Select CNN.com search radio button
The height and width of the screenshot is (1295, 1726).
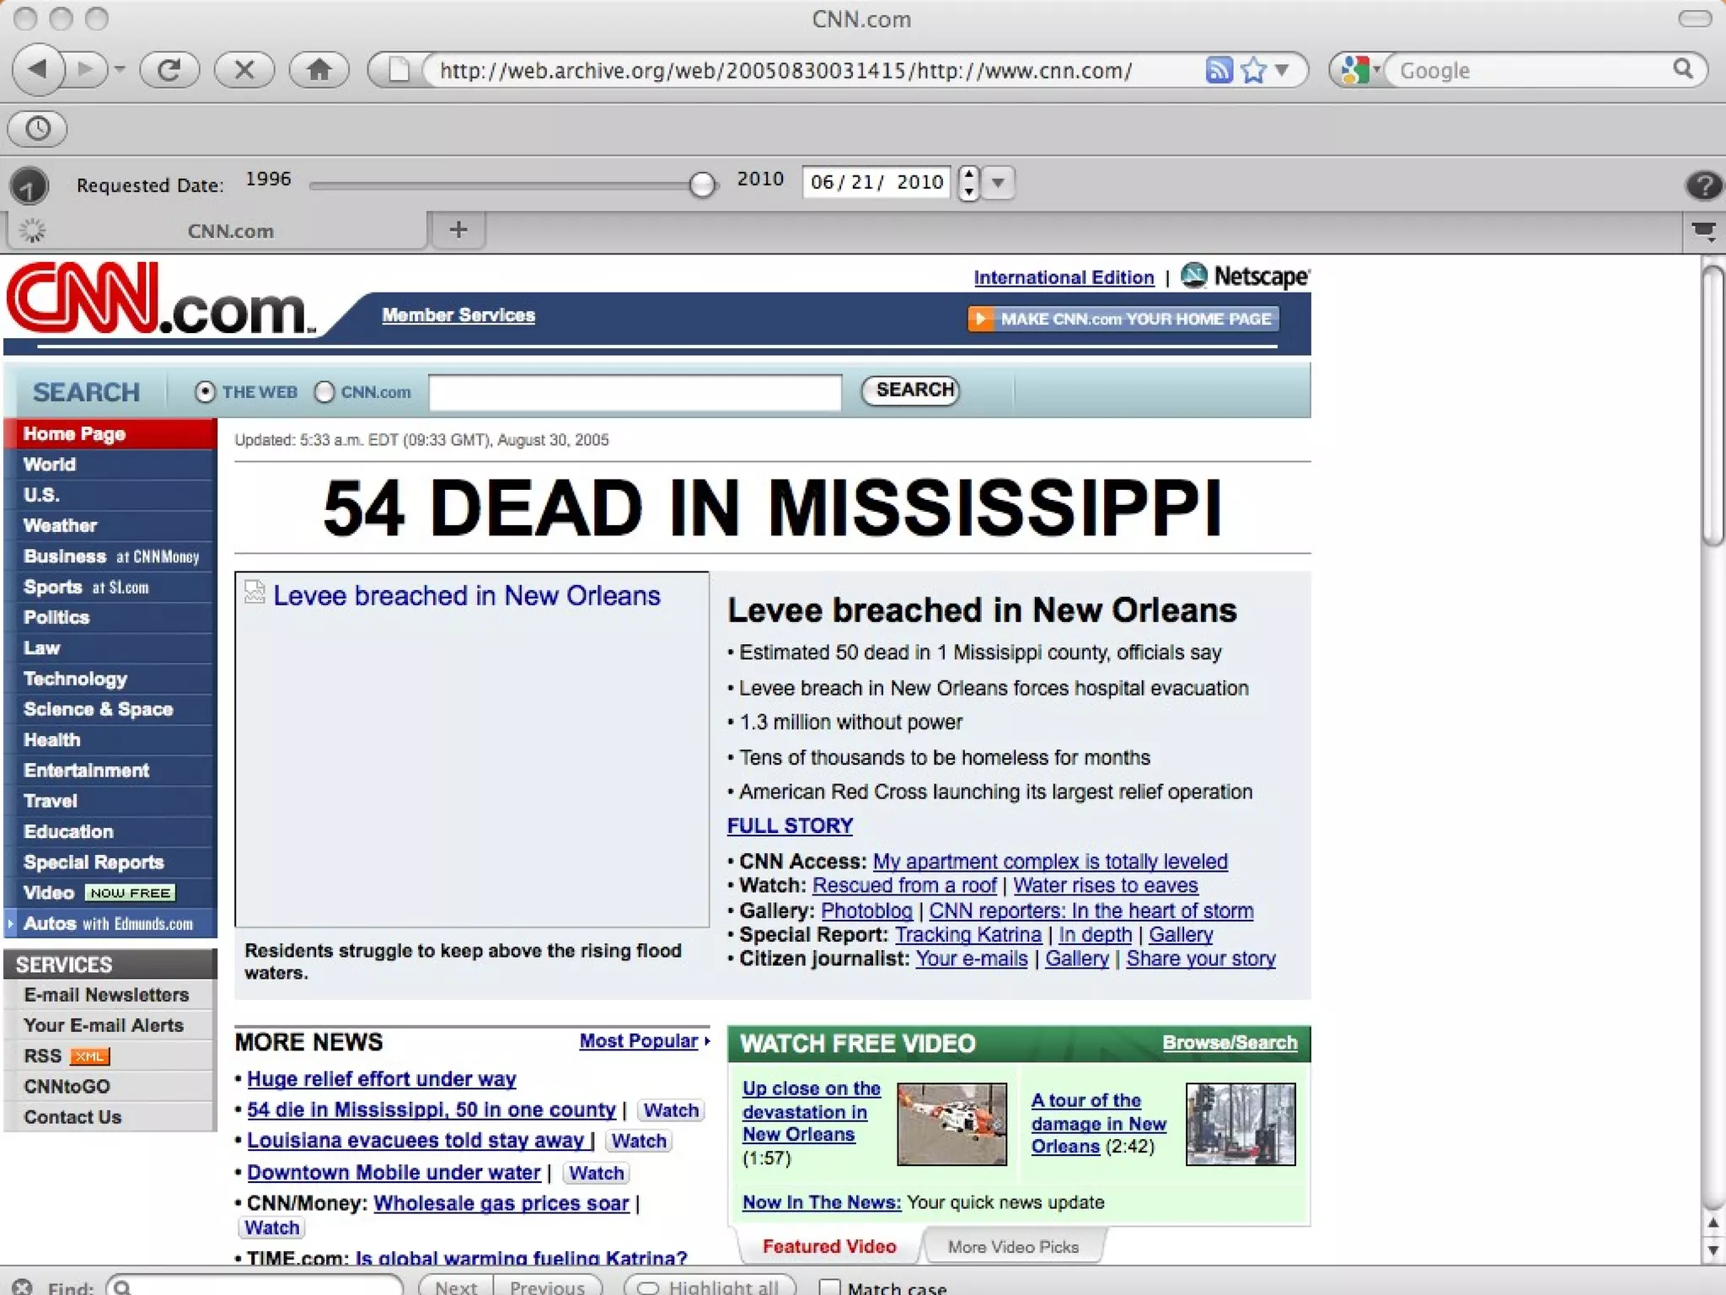[324, 392]
